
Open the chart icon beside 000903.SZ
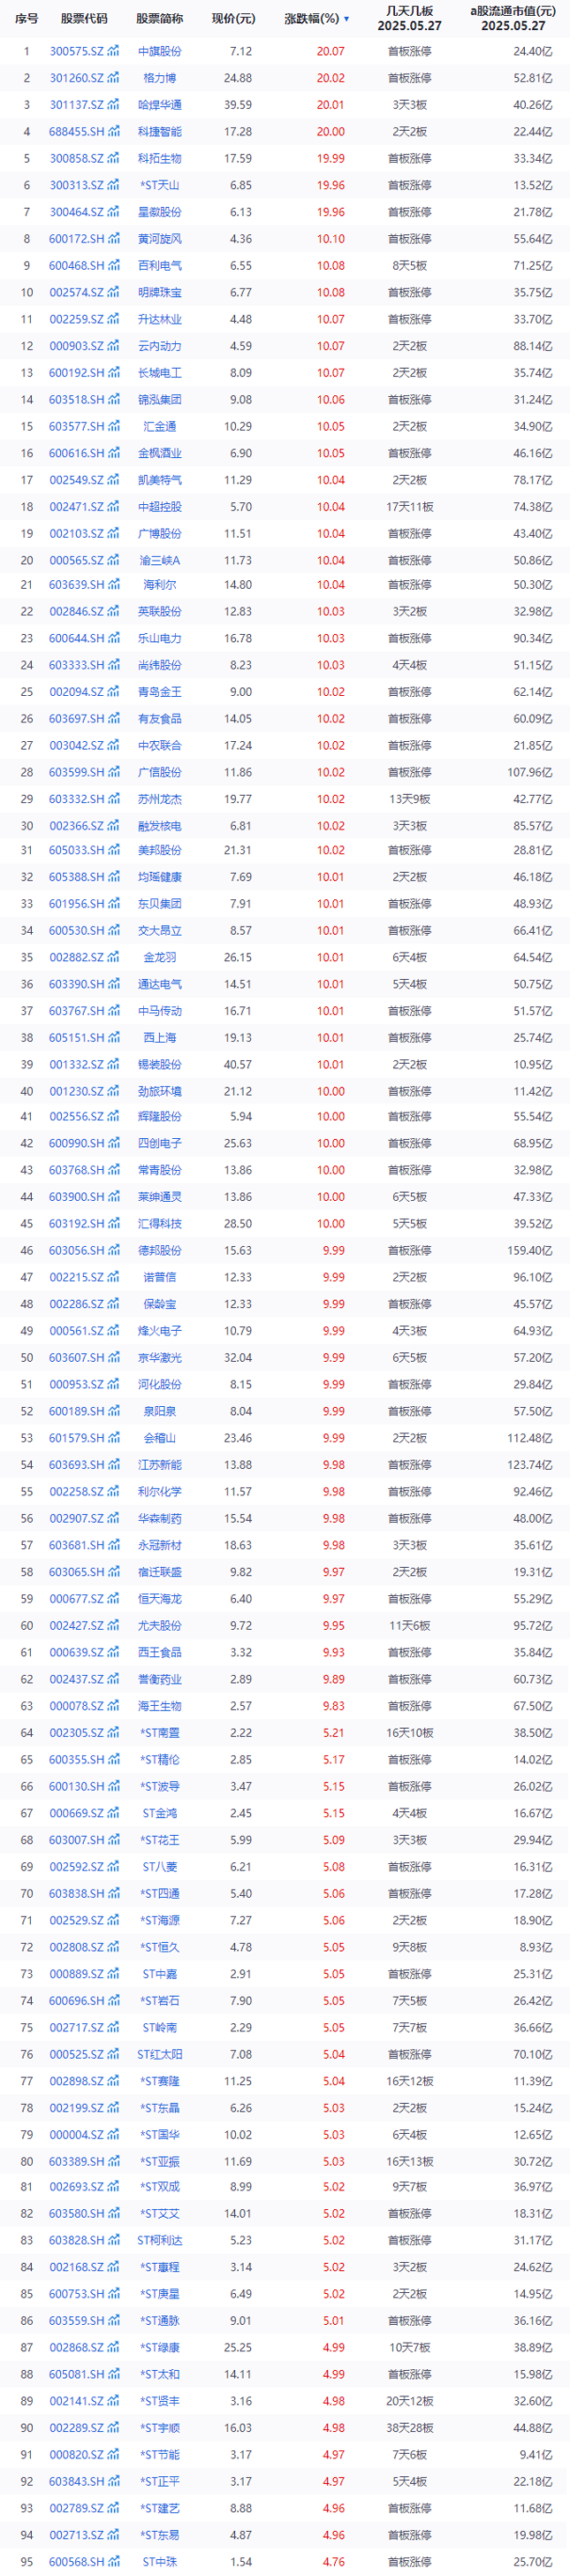click(113, 346)
